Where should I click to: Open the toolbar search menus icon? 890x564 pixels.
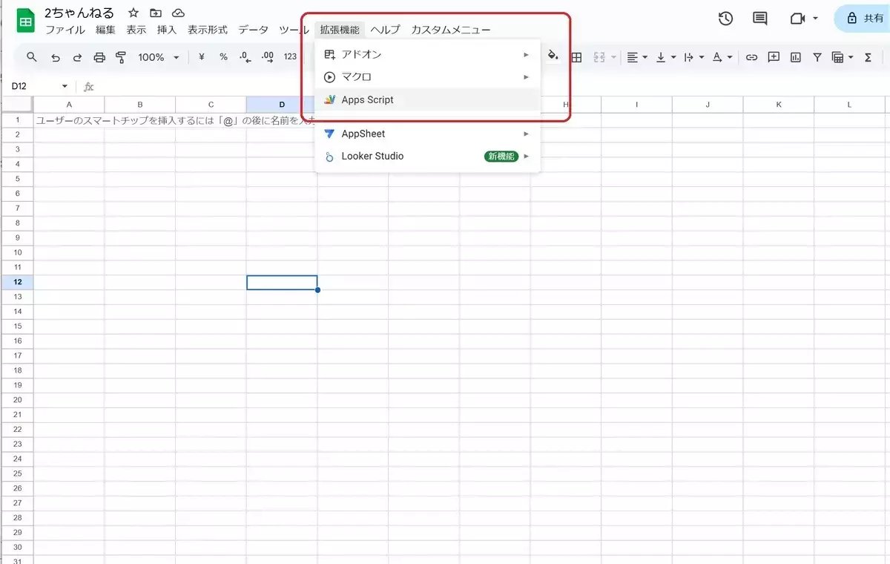click(32, 57)
